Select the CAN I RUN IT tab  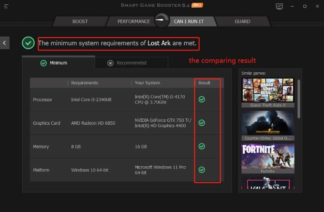pos(189,21)
